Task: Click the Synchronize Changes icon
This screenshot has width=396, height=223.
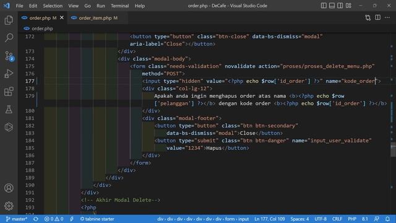Action: click(x=36, y=219)
